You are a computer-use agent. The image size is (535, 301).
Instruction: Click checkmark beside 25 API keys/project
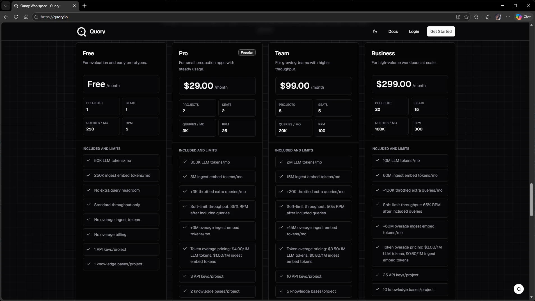coord(378,275)
